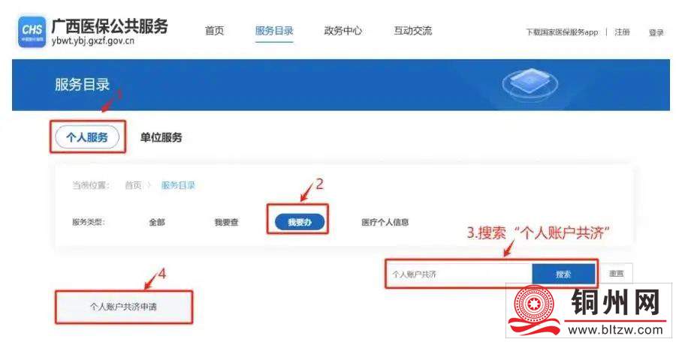
Task: Click 下载国家医保服务app link
Action: 562,32
